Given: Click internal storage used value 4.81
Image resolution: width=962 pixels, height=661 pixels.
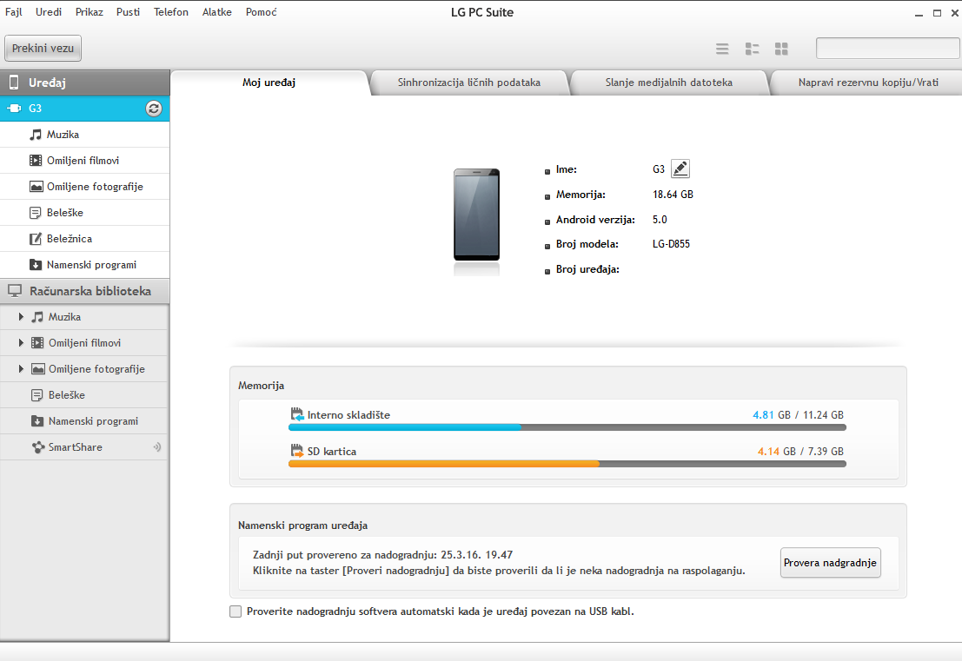Looking at the screenshot, I should pyautogui.click(x=763, y=415).
